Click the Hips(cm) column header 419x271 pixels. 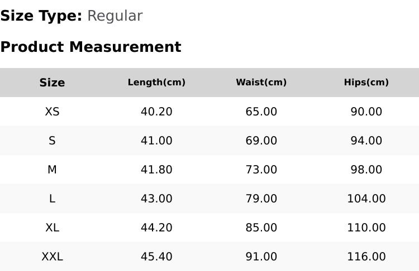366,83
